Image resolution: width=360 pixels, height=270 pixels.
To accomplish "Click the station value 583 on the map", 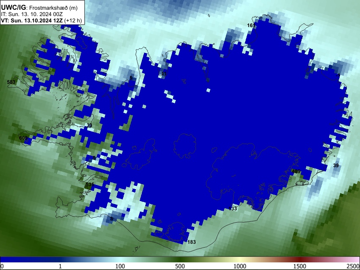I will 11,82.
